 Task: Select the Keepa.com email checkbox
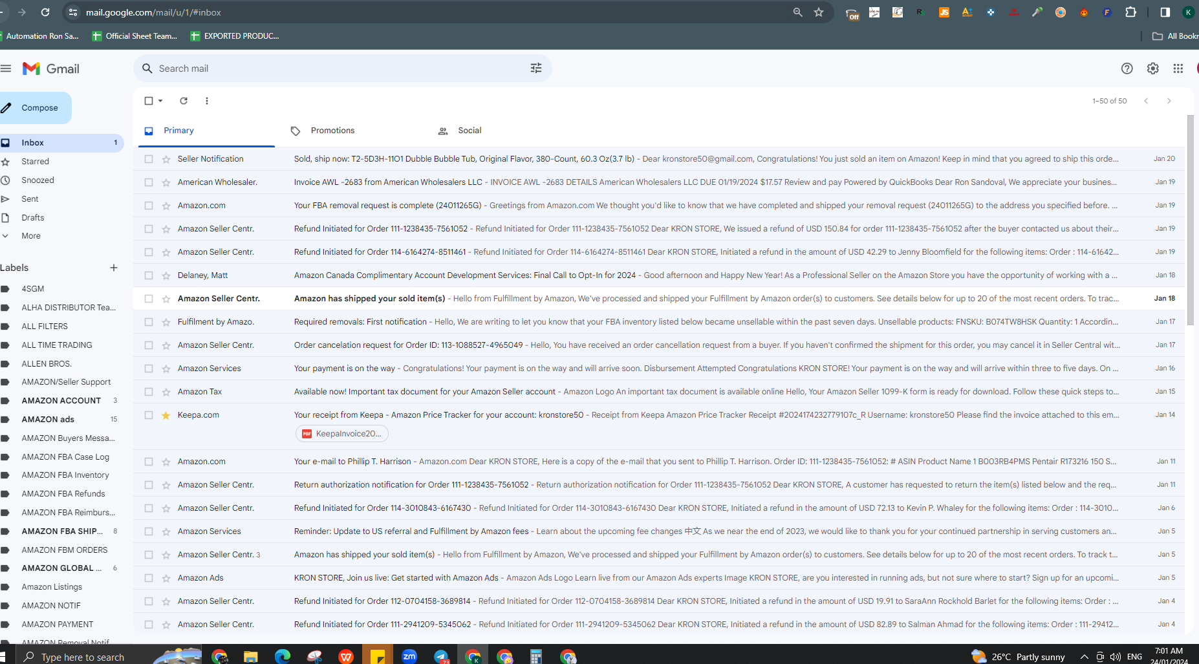tap(149, 415)
